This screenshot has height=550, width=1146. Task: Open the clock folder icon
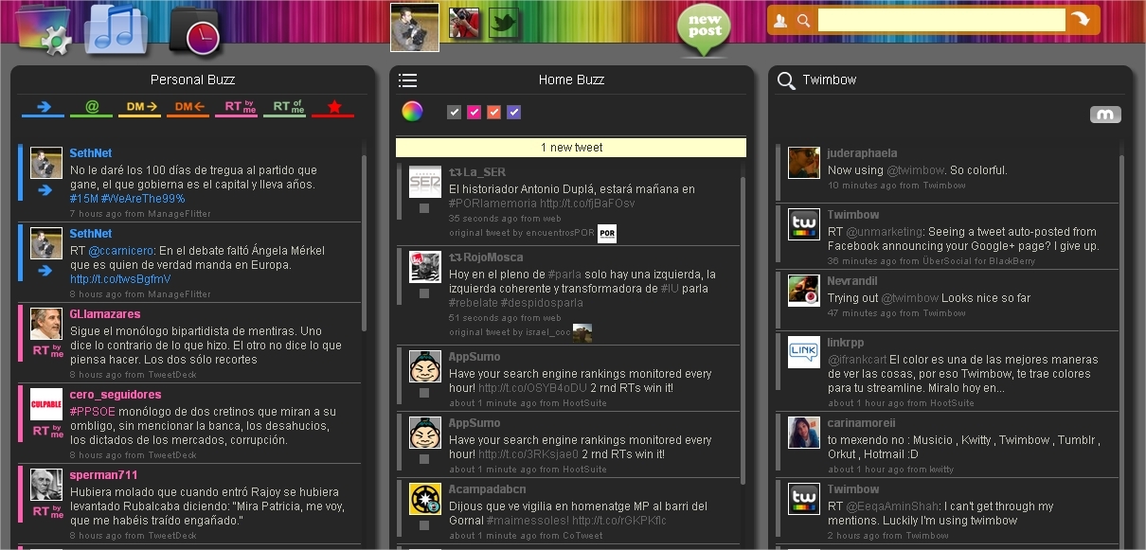coord(196,27)
